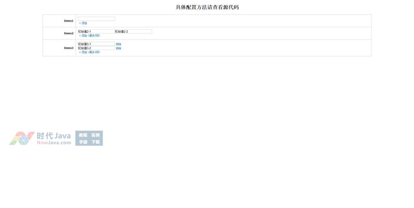414x208 pixels.
Task: Click '+ 添加（最多2项）' link in Demo3
Action: [x=89, y=52]
